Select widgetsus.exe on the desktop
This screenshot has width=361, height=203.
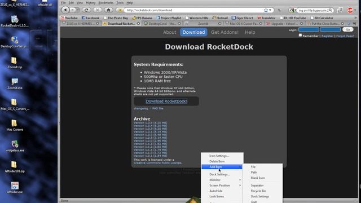pos(15,146)
